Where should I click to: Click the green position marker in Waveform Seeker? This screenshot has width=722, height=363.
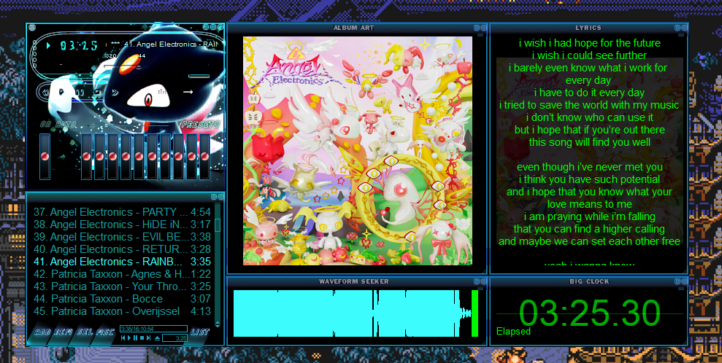point(475,313)
